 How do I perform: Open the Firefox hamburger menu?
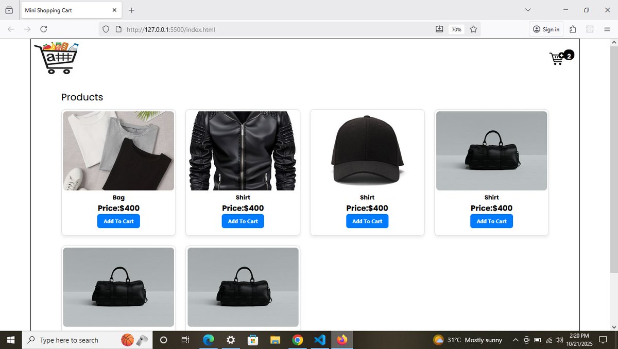[607, 29]
